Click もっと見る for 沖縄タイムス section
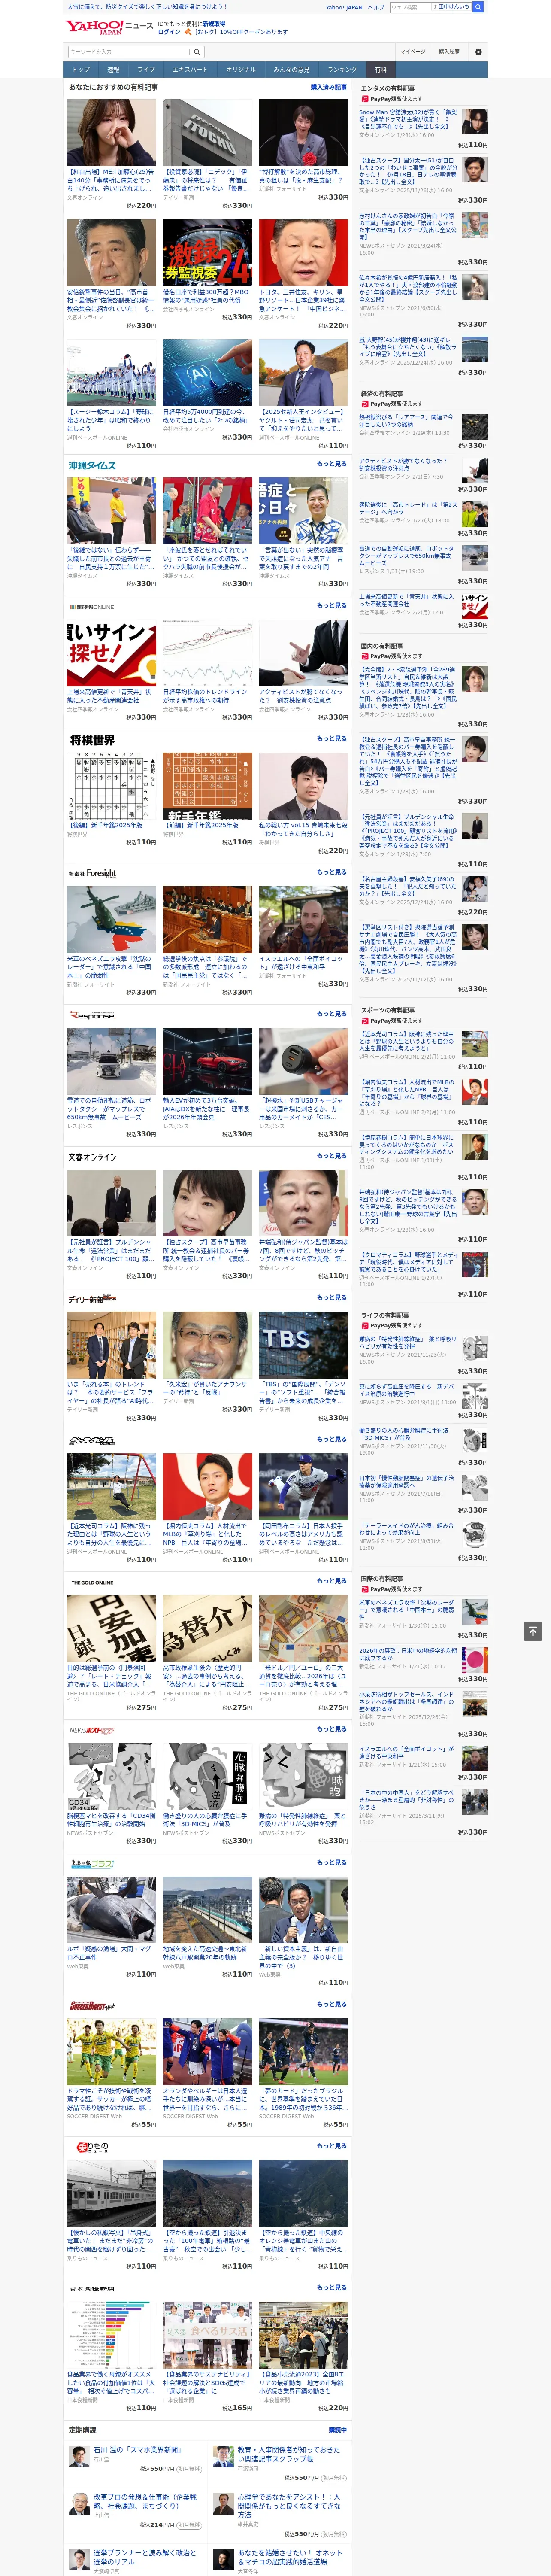551x2576 pixels. pyautogui.click(x=332, y=464)
